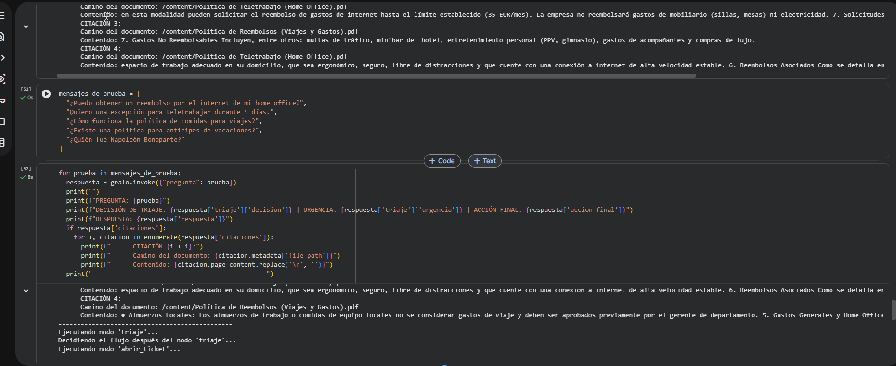Click the print PREGUNTA line
Screen dimensions: 896x366
tap(118, 201)
